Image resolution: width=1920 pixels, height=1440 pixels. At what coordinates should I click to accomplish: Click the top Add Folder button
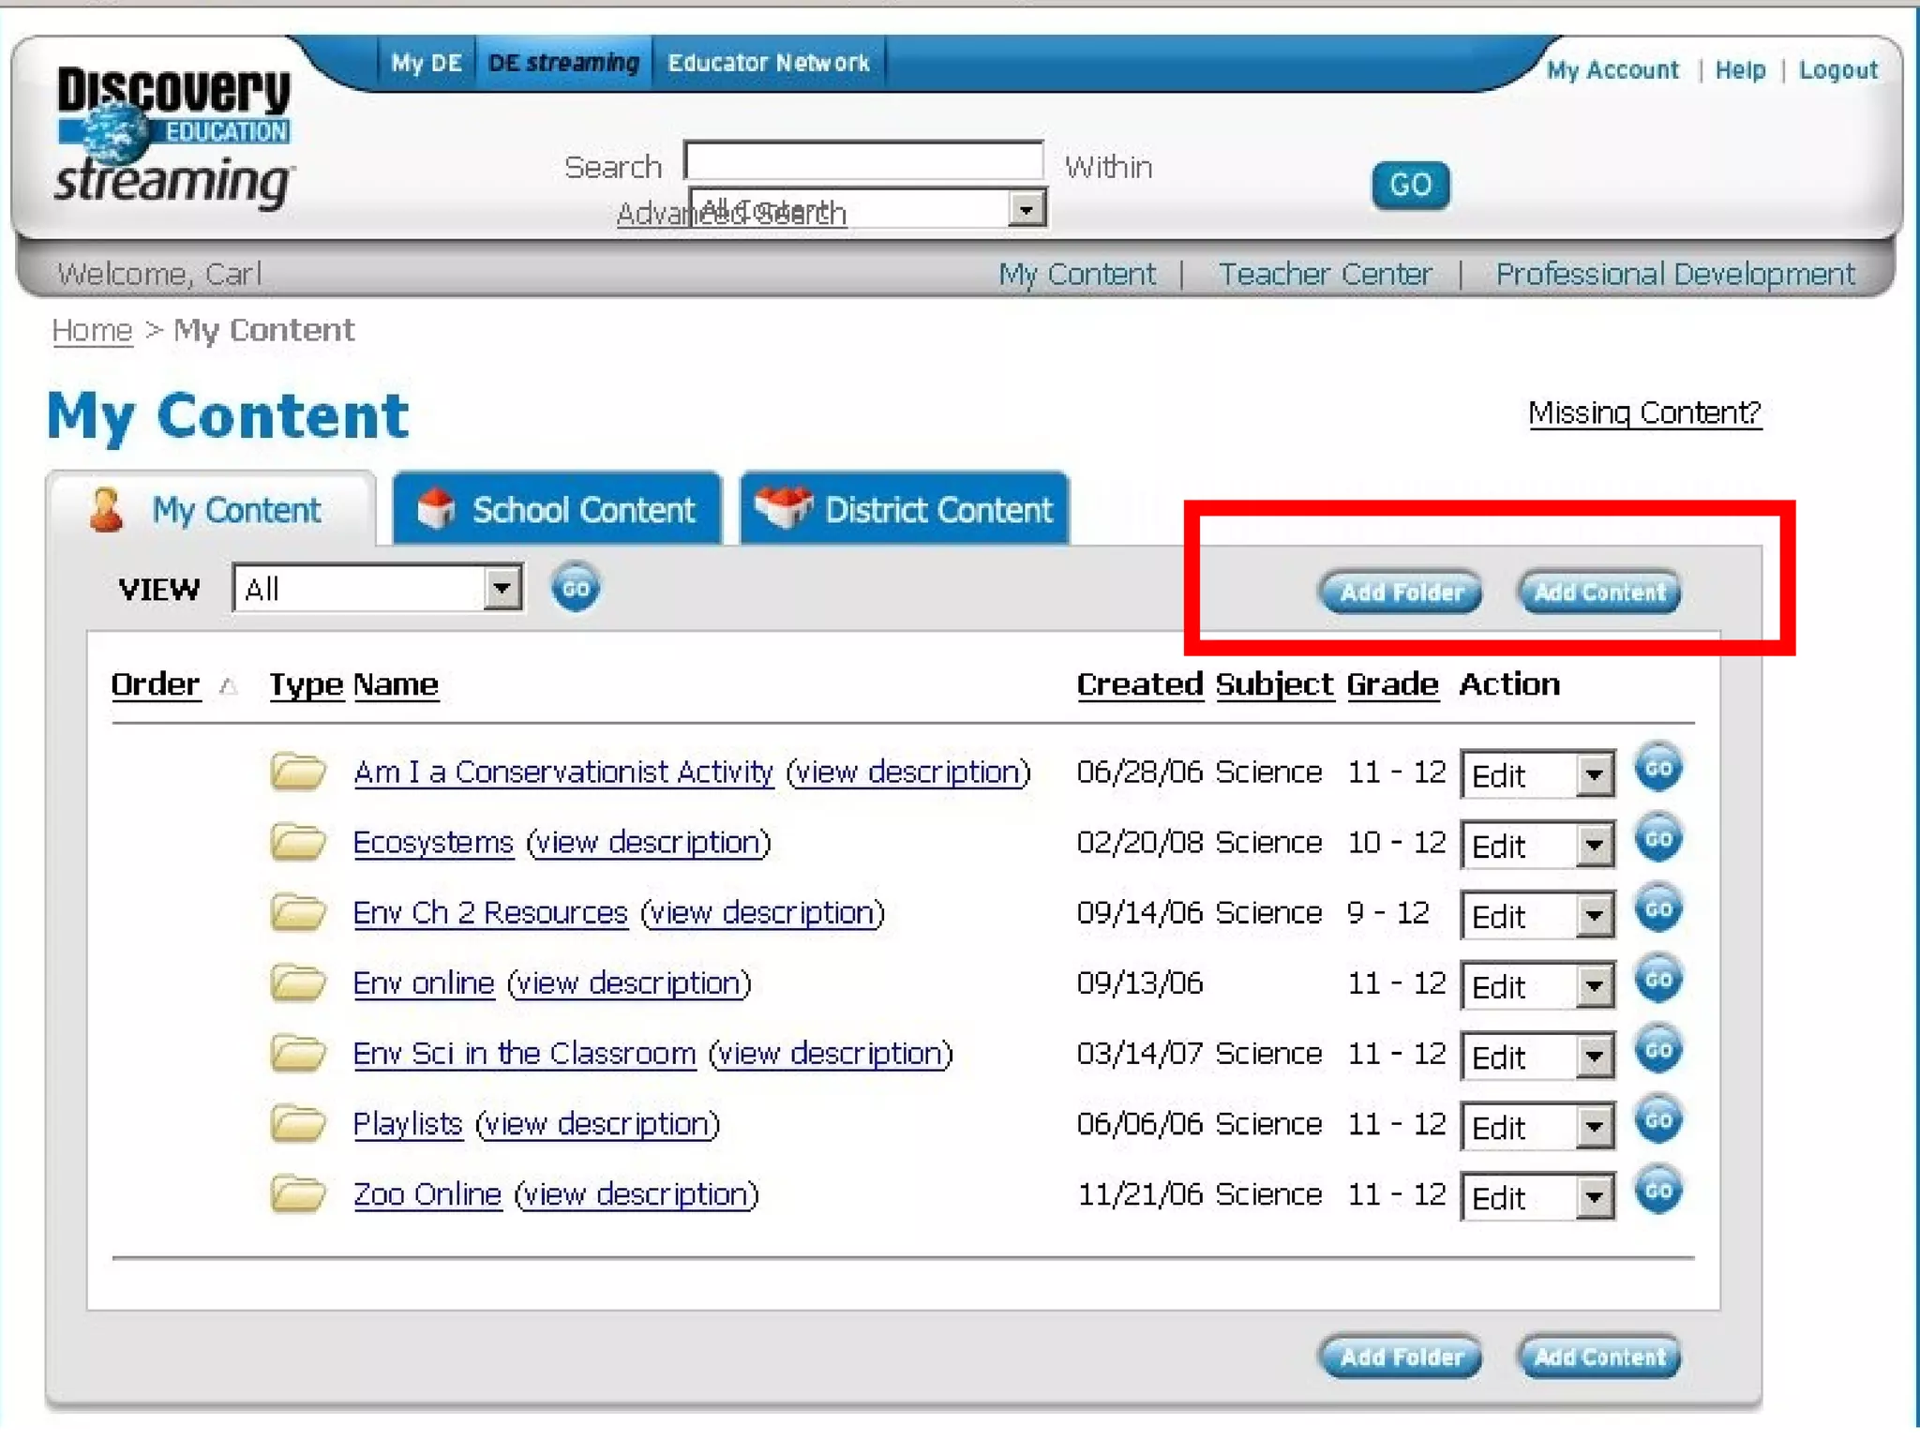pos(1401,592)
